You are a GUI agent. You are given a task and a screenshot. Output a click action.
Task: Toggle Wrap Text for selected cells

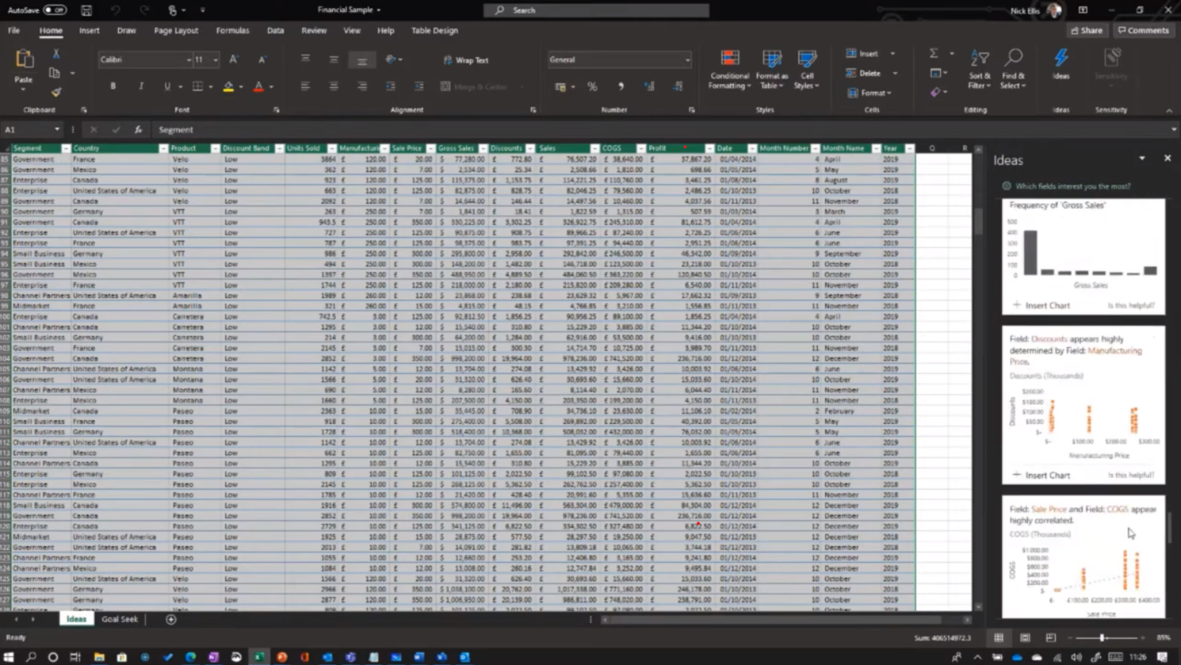[x=466, y=60]
